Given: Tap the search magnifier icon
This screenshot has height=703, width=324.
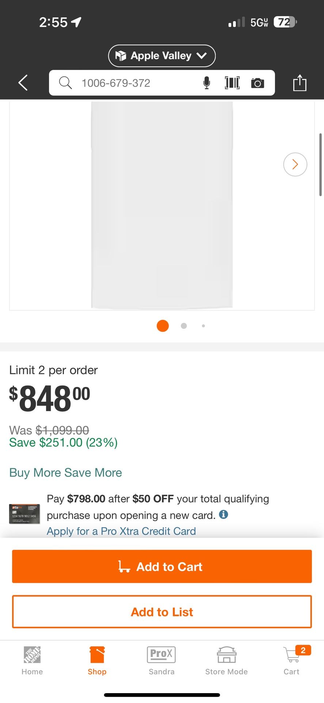Looking at the screenshot, I should tap(65, 83).
